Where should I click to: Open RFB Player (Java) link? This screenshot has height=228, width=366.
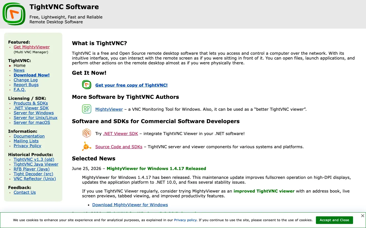pyautogui.click(x=32, y=169)
